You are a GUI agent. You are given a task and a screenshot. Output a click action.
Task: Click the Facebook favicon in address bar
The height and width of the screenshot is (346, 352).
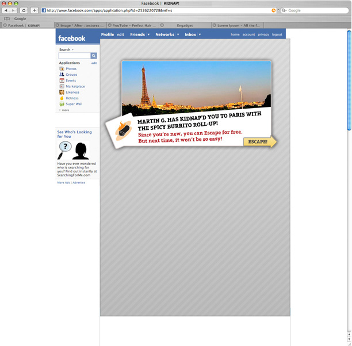(44, 10)
